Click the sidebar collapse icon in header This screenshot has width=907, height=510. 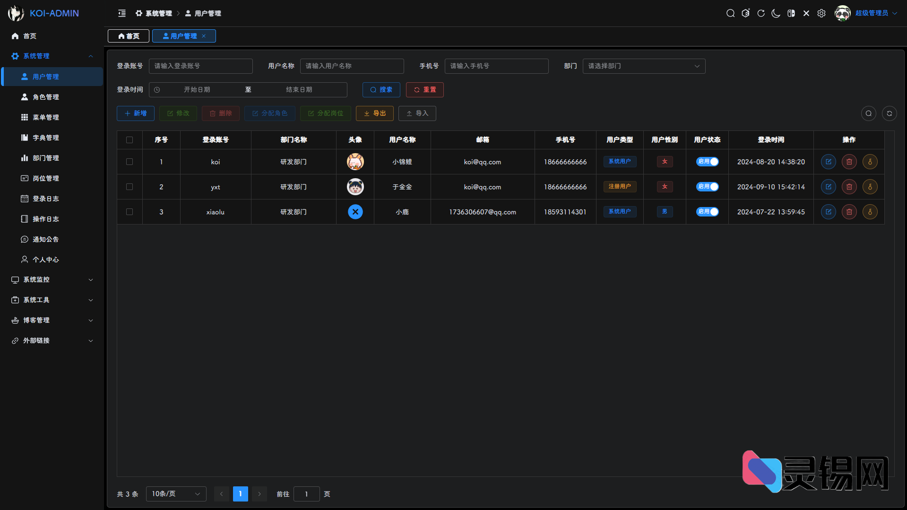[122, 13]
